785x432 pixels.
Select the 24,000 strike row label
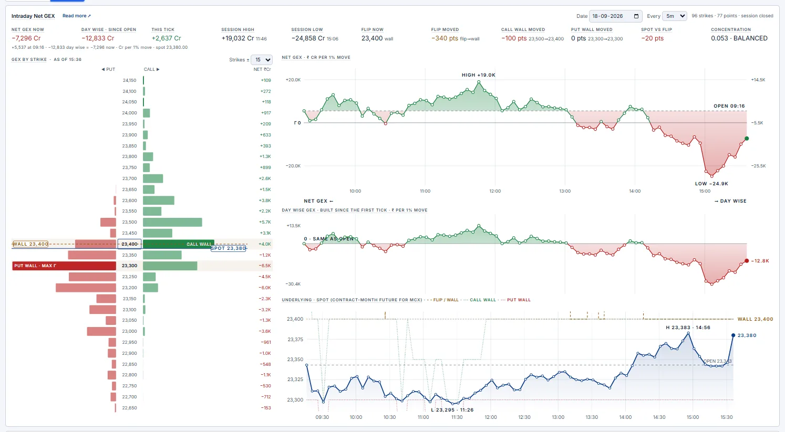129,113
